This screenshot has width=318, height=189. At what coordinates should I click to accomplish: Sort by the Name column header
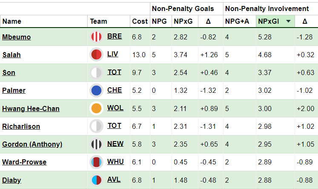11,21
